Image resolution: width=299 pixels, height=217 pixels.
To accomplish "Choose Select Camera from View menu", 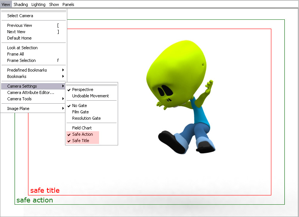I will (x=20, y=16).
